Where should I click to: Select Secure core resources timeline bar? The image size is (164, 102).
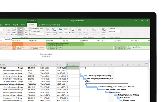tap(37, 48)
